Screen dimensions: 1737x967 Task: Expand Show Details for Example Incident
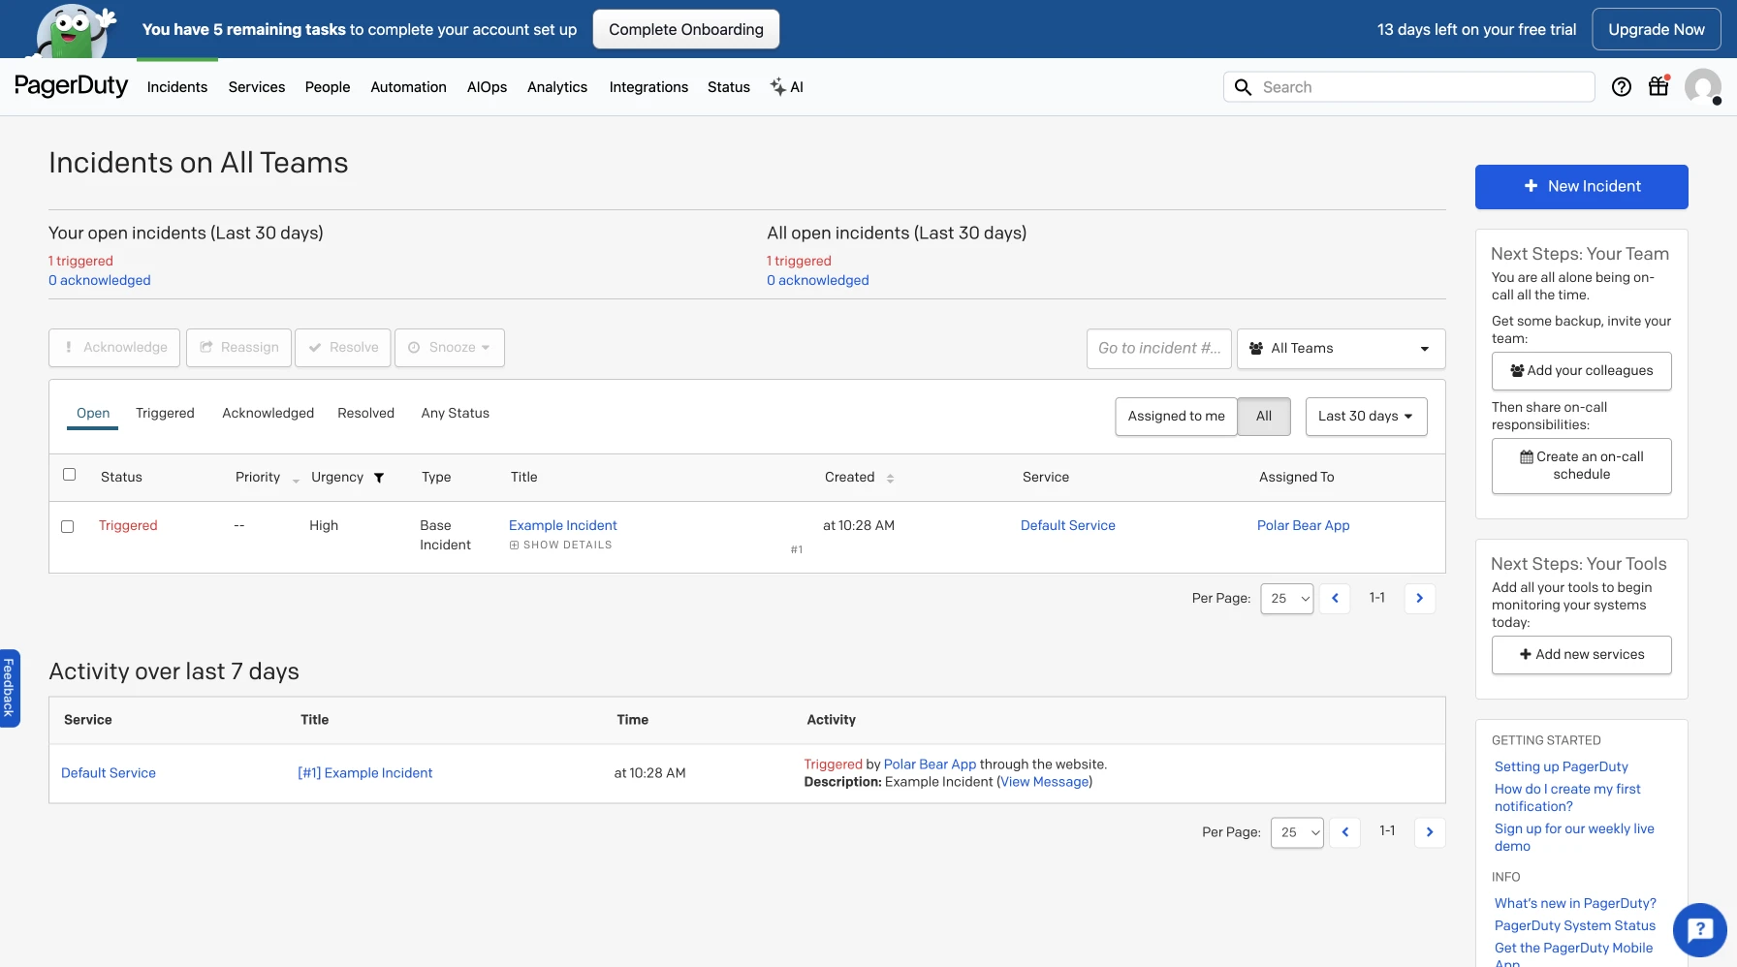pos(560,546)
